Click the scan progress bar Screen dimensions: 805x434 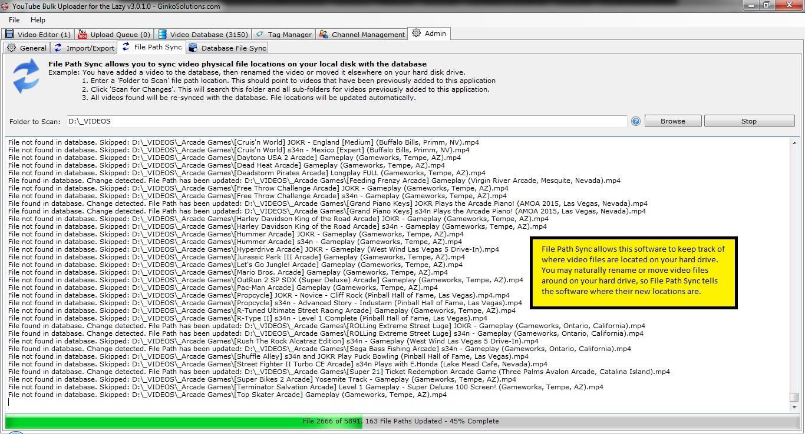pos(402,421)
